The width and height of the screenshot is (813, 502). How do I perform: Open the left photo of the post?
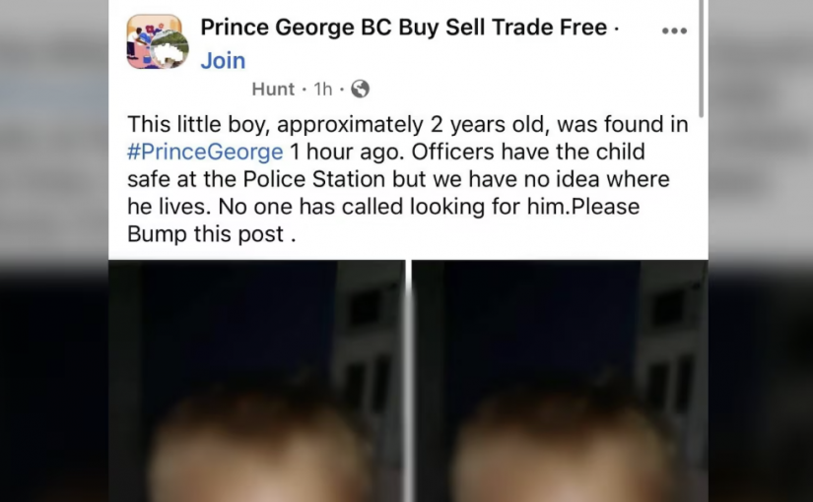coord(256,384)
